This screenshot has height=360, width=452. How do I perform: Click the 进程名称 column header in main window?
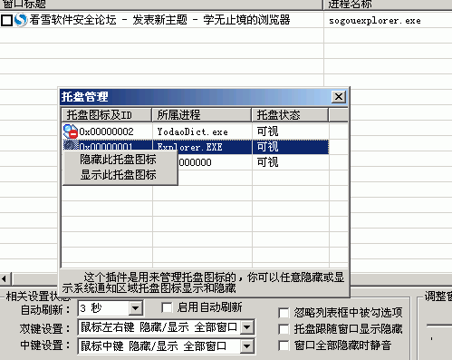click(x=388, y=5)
